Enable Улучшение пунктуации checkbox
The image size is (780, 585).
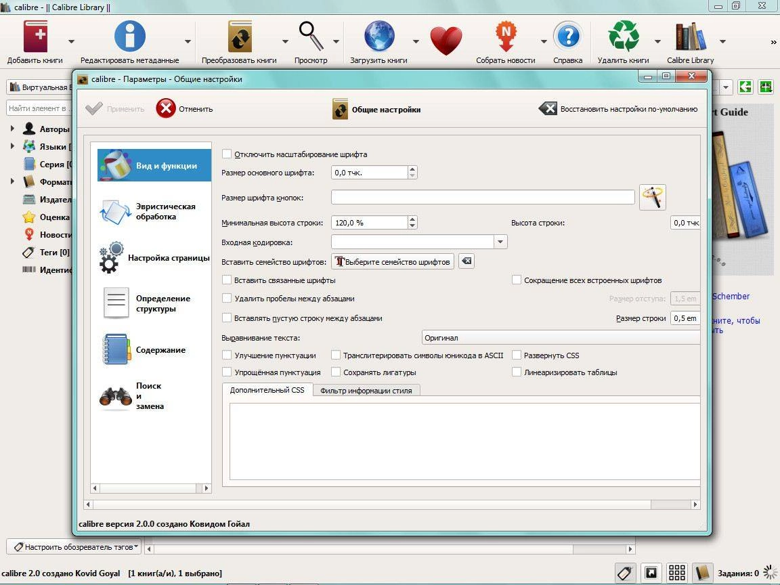tap(227, 355)
